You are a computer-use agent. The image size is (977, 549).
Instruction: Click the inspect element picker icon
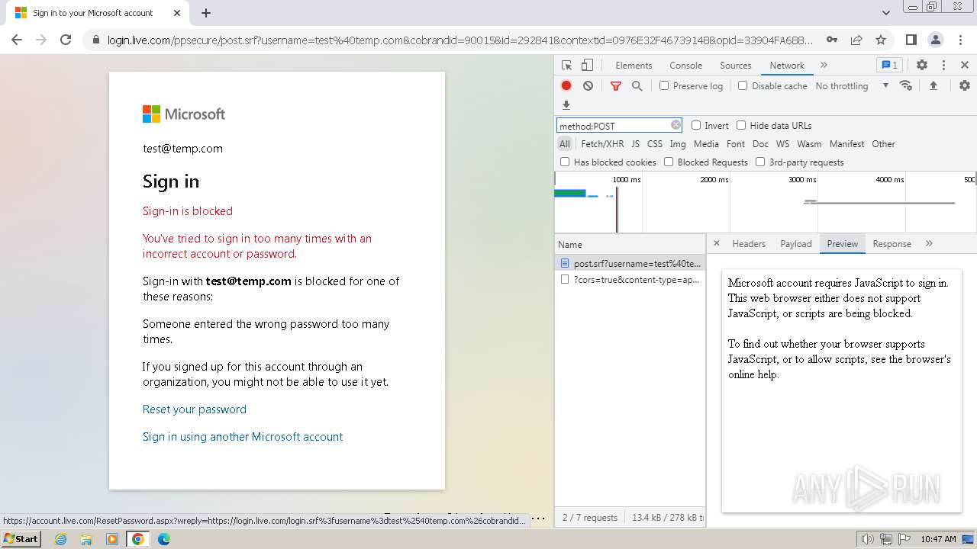[566, 66]
